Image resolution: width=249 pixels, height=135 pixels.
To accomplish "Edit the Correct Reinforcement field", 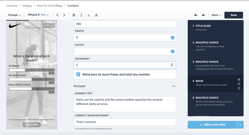I will coord(125,122).
